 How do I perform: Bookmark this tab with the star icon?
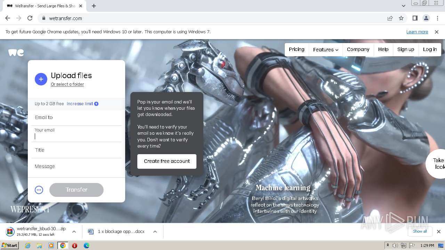click(401, 18)
